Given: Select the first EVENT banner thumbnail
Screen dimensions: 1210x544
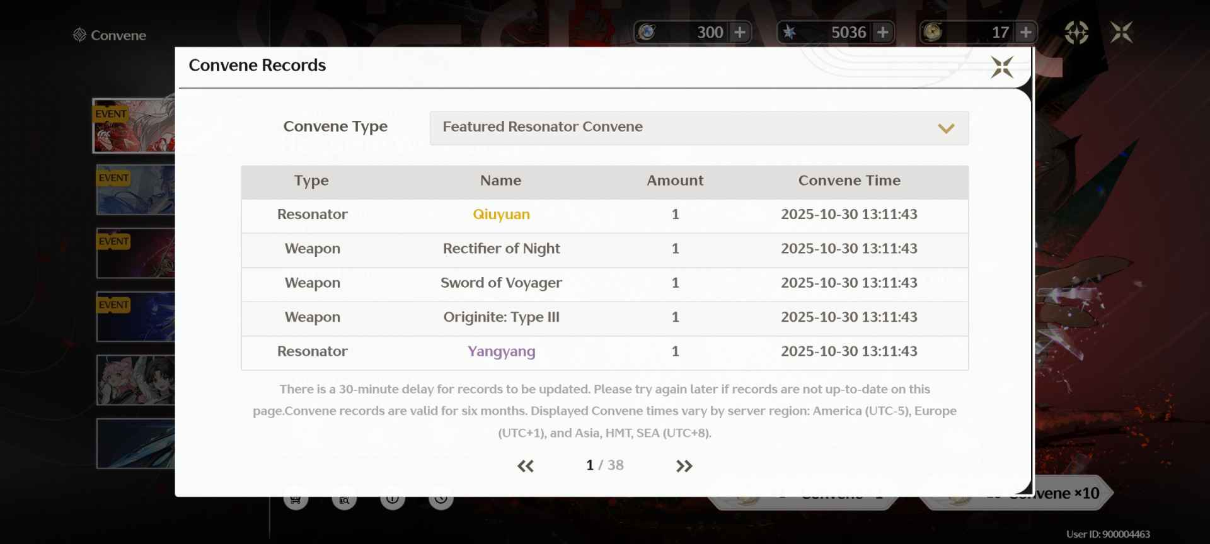Looking at the screenshot, I should (134, 126).
